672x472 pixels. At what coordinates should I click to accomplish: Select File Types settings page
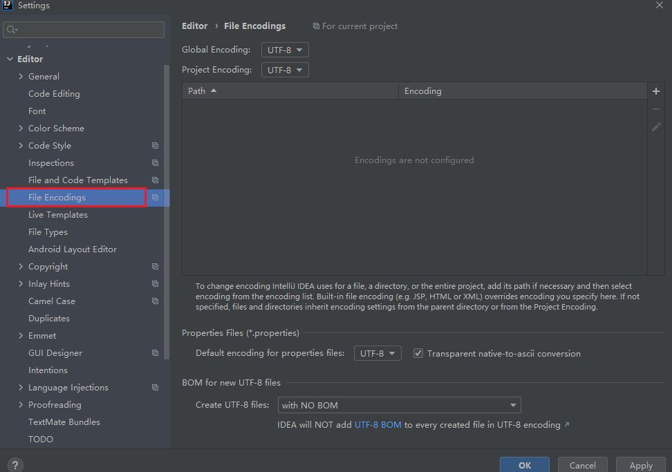48,232
